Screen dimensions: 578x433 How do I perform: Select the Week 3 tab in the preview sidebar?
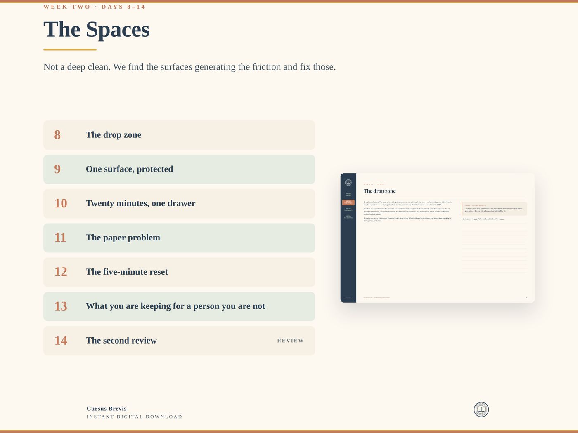(x=348, y=209)
